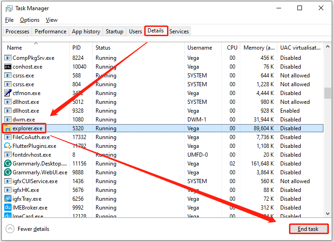Select the IMEBroker.exe process name
Viewport: 334px width, 242px height.
30,208
